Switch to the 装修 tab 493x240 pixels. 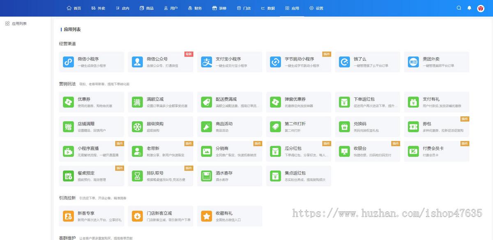coord(219,8)
